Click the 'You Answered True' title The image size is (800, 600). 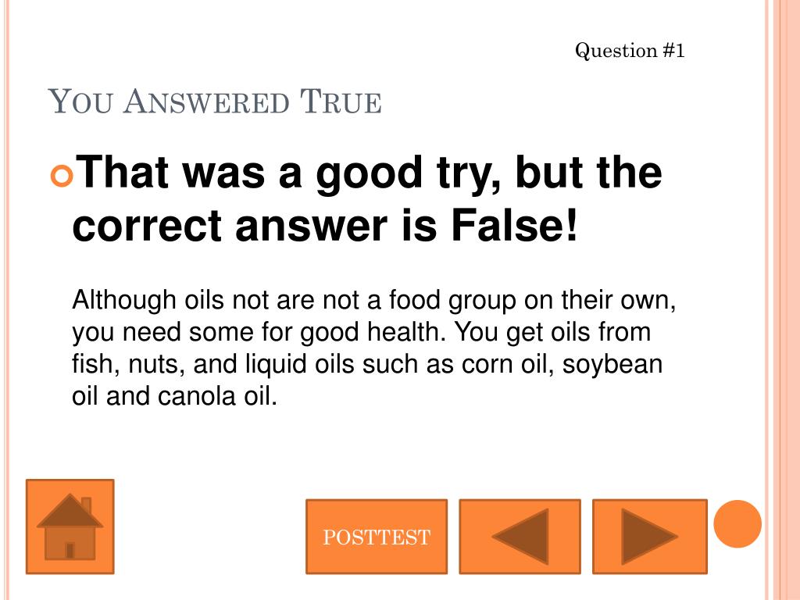215,102
